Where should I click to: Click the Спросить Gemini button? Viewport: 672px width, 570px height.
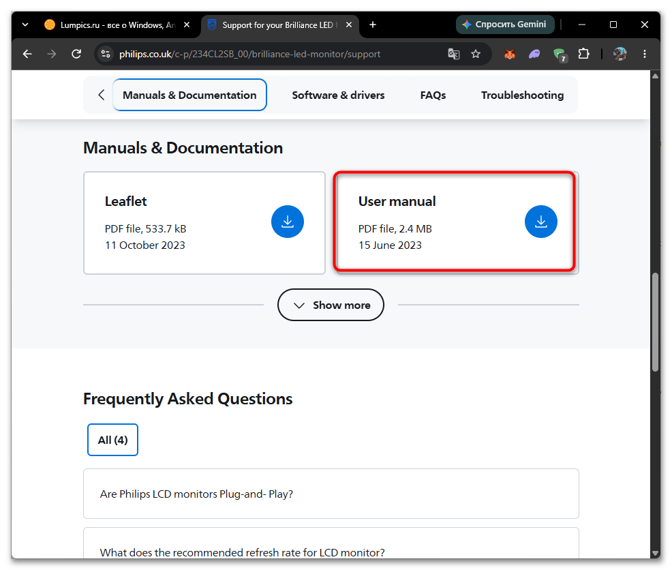tap(505, 25)
